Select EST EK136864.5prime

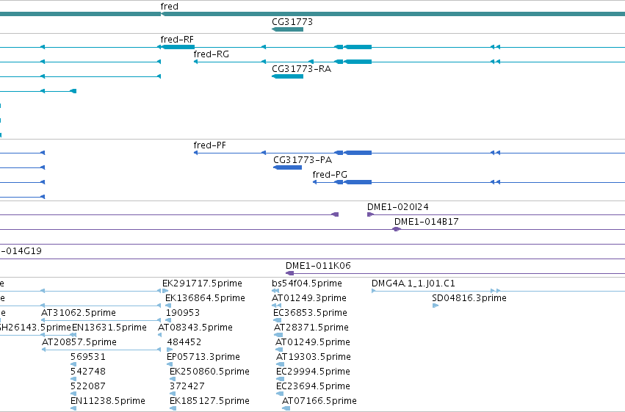(x=205, y=298)
